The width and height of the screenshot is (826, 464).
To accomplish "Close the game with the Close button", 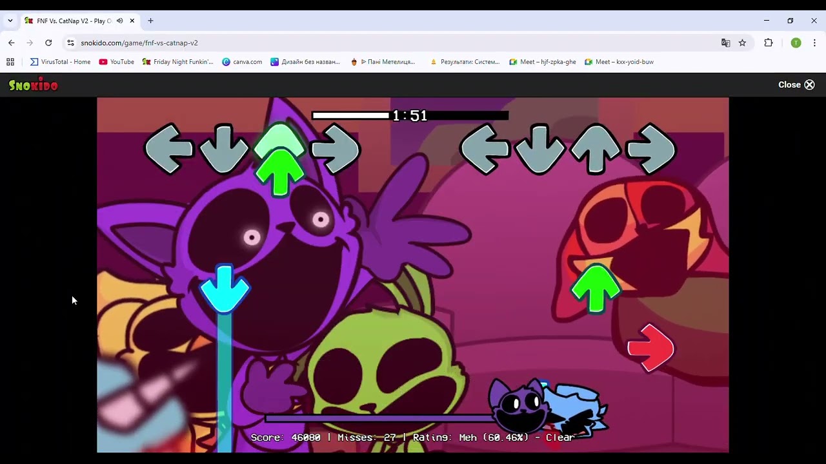I will coord(796,84).
